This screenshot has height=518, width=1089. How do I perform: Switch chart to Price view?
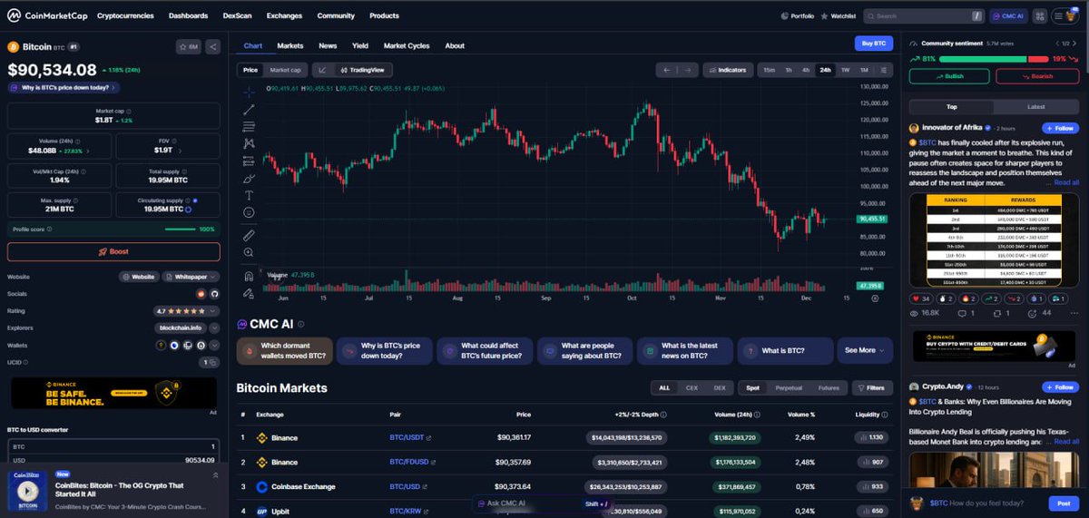click(x=250, y=70)
